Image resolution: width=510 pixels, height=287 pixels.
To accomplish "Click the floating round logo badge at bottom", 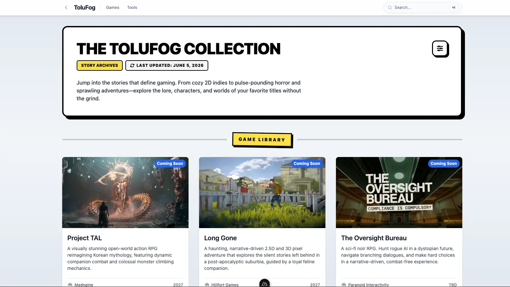I will point(265,283).
